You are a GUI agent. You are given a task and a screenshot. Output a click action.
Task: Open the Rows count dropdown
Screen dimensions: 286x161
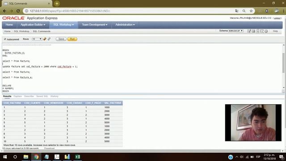pyautogui.click(x=37, y=39)
